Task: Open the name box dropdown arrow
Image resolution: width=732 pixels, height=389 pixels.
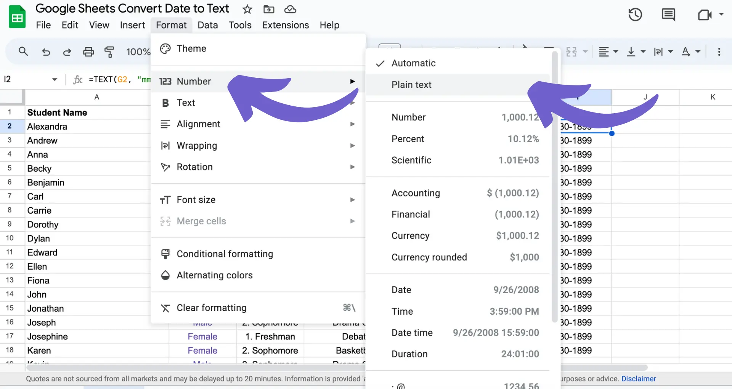Action: (x=55, y=79)
